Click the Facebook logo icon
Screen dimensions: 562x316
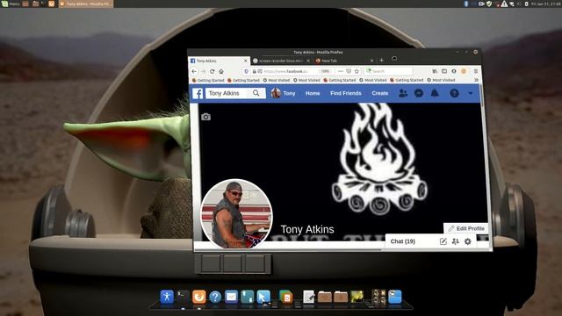(x=198, y=93)
